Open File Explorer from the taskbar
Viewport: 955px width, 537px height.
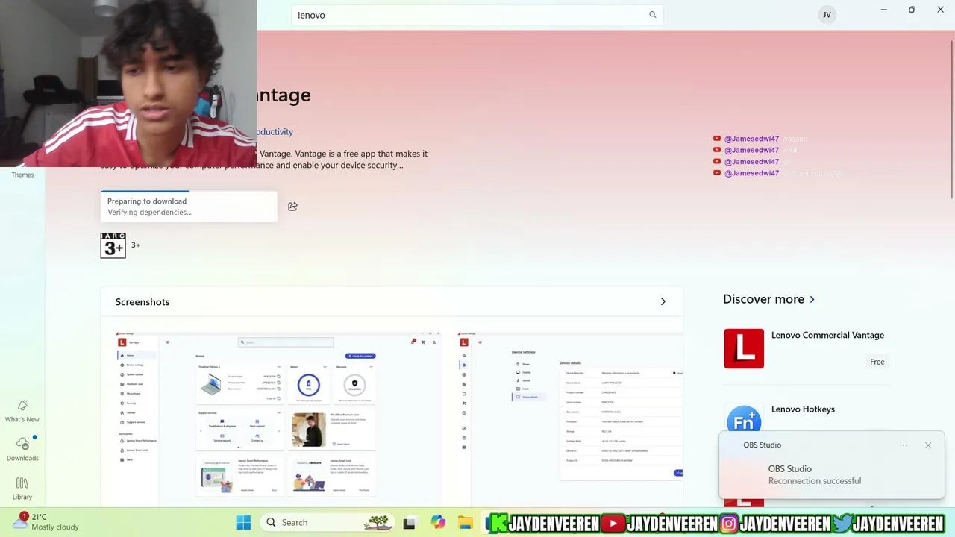466,523
